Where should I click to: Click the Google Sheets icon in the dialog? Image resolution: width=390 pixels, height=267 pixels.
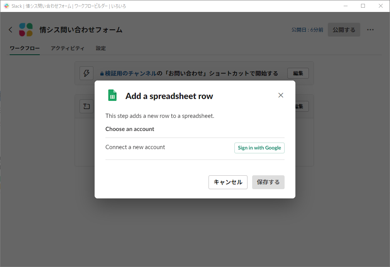[x=112, y=96]
